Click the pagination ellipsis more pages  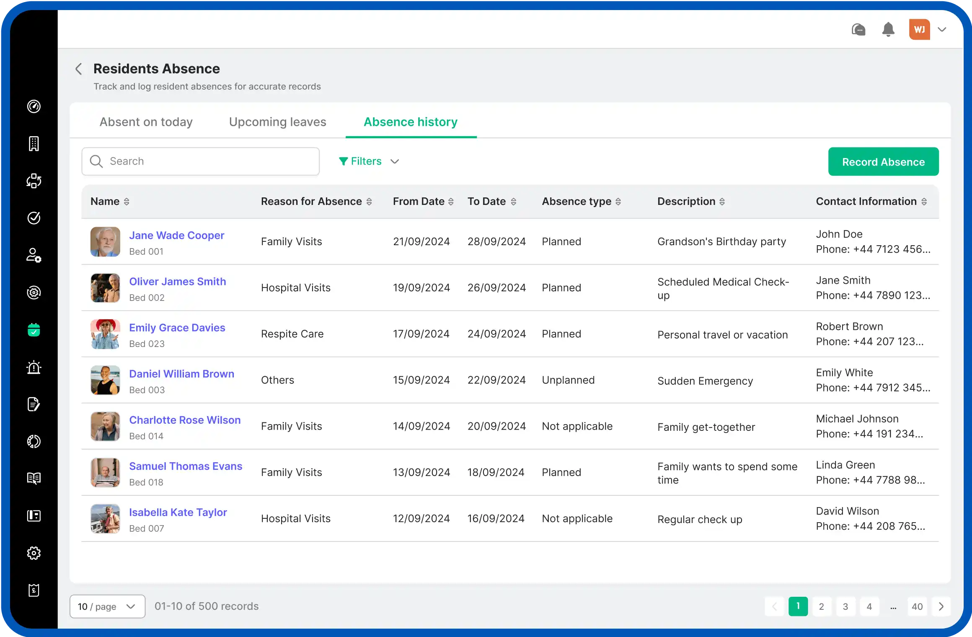coord(893,606)
